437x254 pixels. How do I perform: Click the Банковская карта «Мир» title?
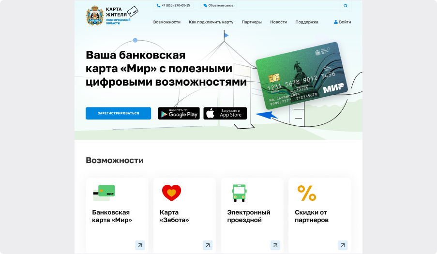[x=112, y=216]
